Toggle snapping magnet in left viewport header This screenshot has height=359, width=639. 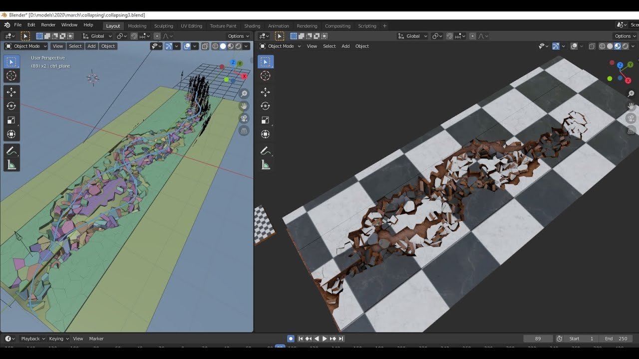coord(134,36)
